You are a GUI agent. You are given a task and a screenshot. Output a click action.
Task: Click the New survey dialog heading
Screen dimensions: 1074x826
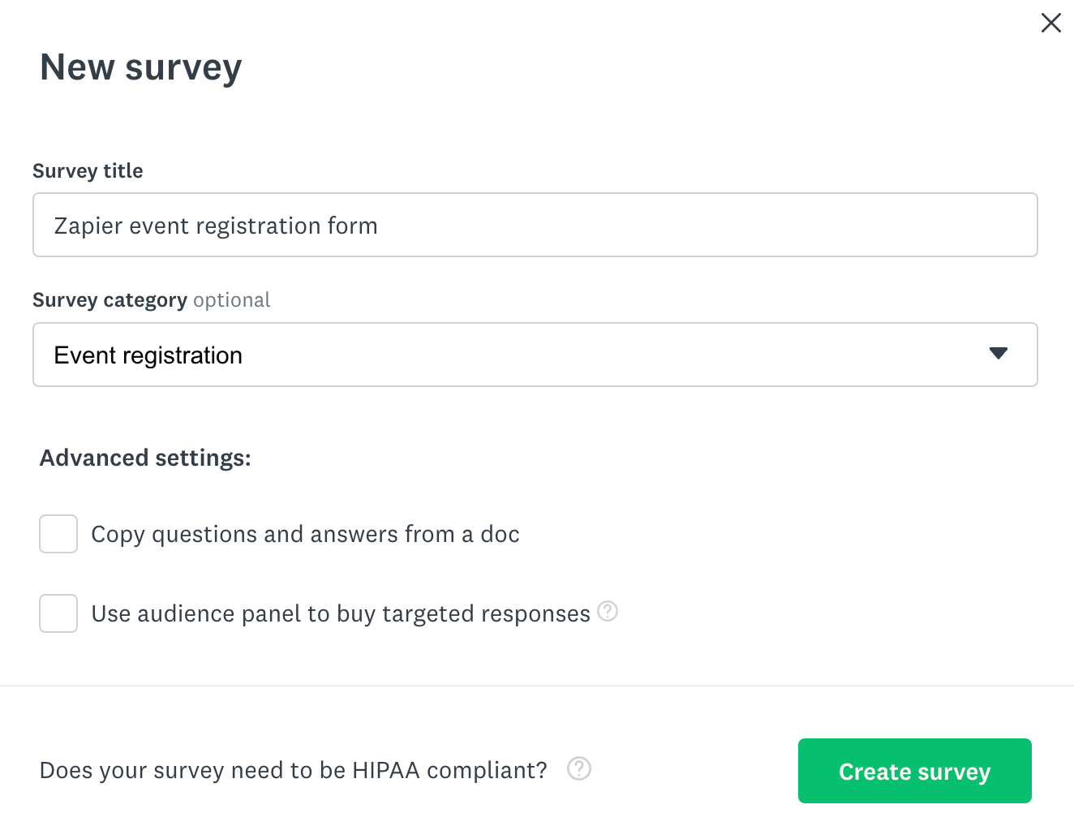point(141,67)
